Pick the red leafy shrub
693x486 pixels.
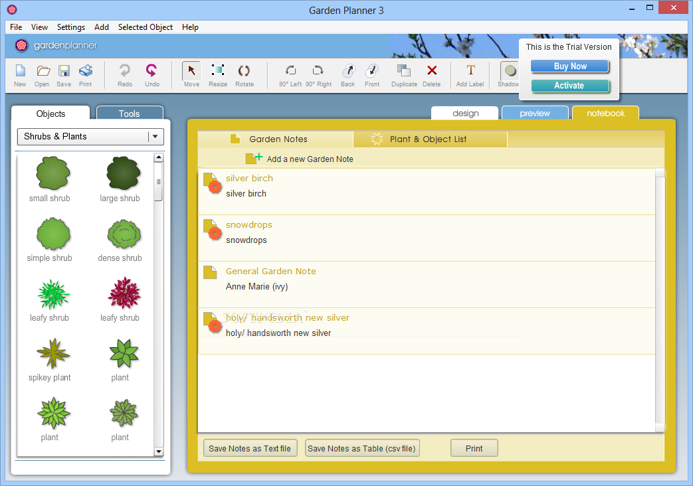(124, 293)
